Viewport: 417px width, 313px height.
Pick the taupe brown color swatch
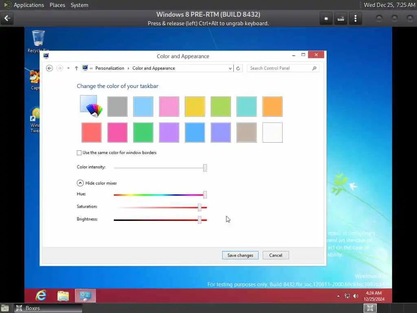tap(246, 132)
